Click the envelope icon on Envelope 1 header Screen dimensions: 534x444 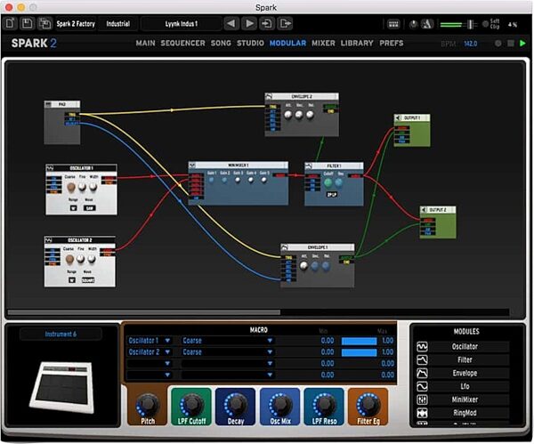pos(285,247)
